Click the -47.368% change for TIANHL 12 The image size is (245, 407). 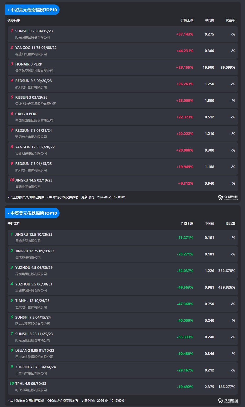click(x=185, y=304)
